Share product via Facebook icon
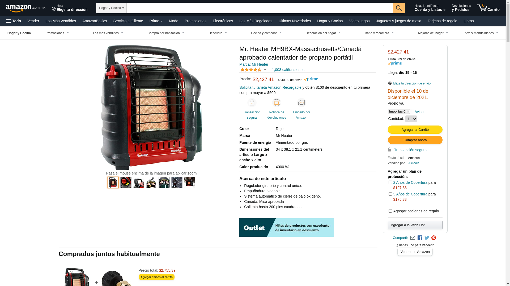The height and width of the screenshot is (286, 510). (x=420, y=238)
